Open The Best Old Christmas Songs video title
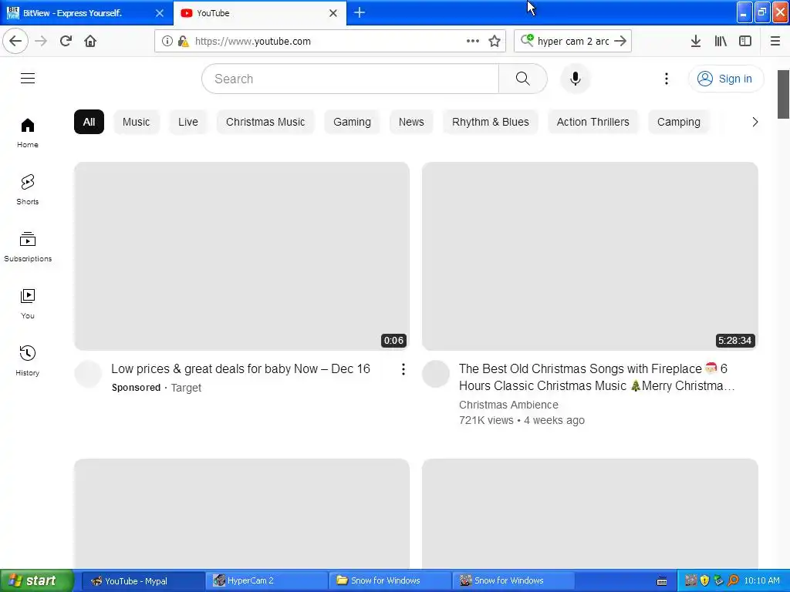This screenshot has height=592, width=790. point(596,377)
